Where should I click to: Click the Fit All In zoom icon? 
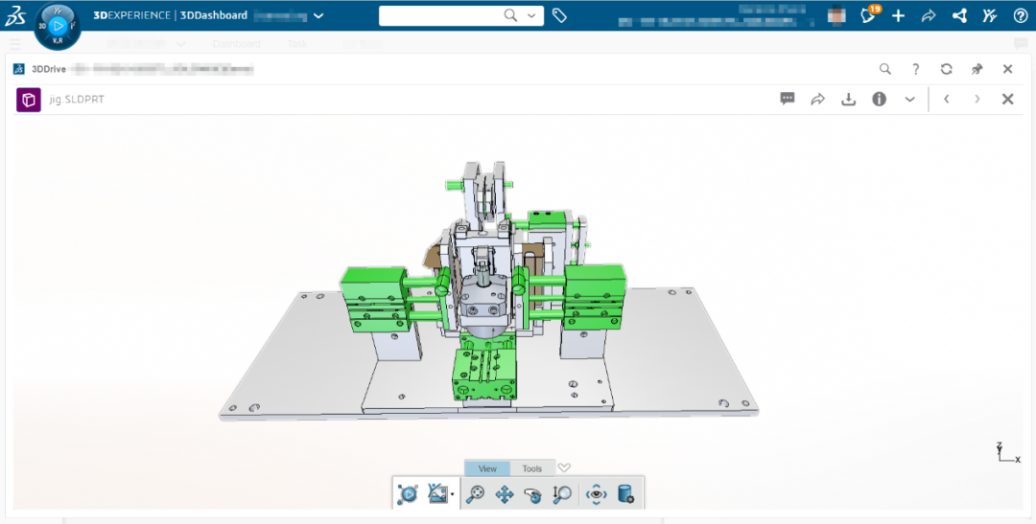point(475,494)
